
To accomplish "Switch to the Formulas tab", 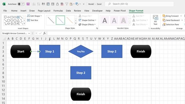I will tap(58, 11).
